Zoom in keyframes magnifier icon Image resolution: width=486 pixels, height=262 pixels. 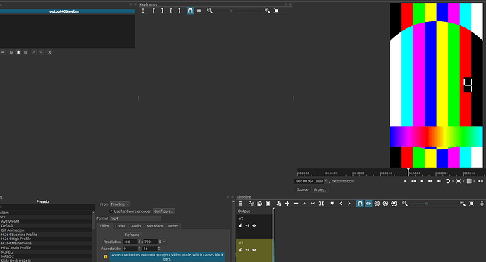click(268, 11)
